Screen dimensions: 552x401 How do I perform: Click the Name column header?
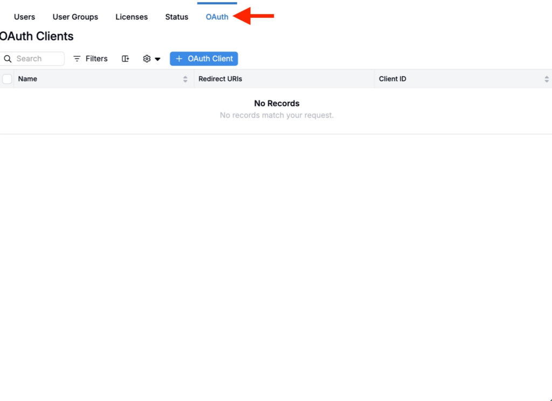click(x=27, y=79)
